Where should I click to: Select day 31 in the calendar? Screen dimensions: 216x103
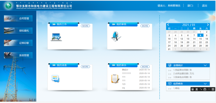[x=169, y=49]
